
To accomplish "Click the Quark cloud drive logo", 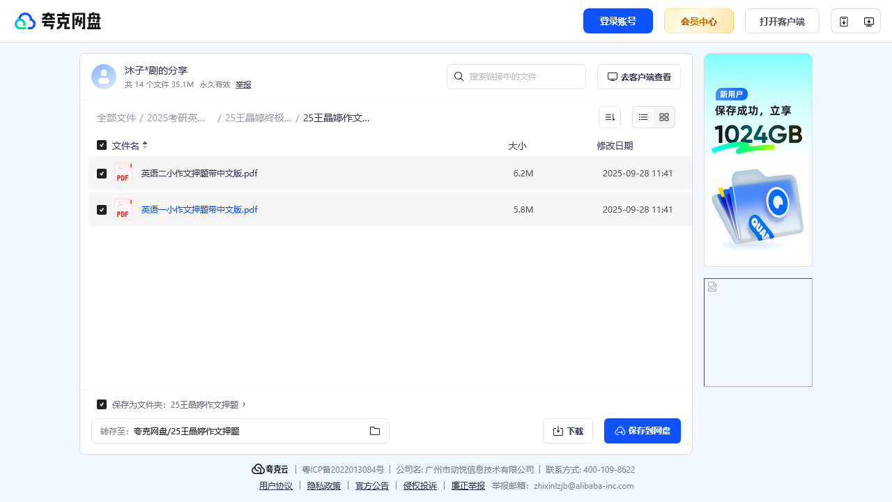I will 58,22.
